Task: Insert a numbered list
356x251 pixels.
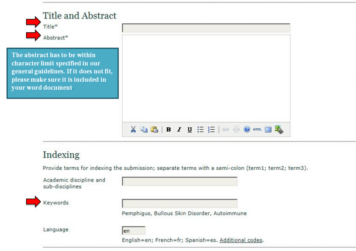Action: coord(211,130)
